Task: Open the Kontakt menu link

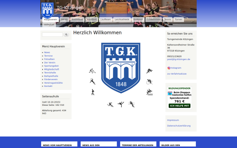Action: click(x=48, y=86)
